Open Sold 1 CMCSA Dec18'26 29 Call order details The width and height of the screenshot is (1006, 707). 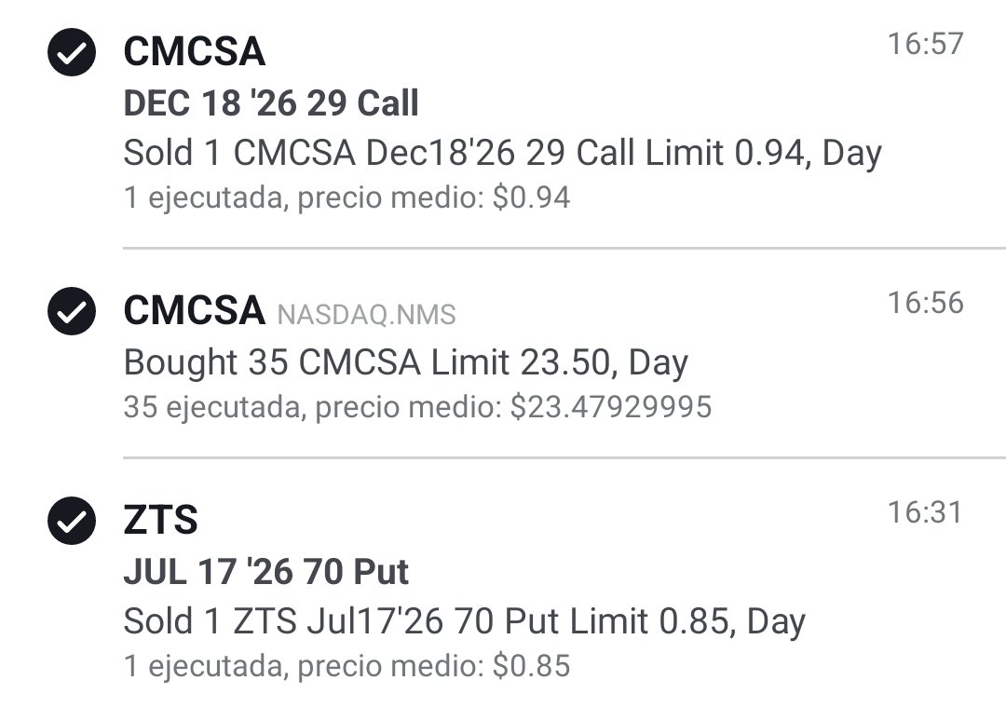pos(502,153)
